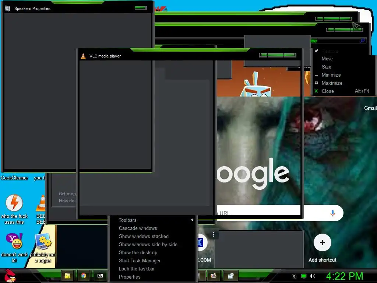Image resolution: width=377 pixels, height=283 pixels.
Task: Launch Chrome from the taskbar
Action: tap(84, 276)
